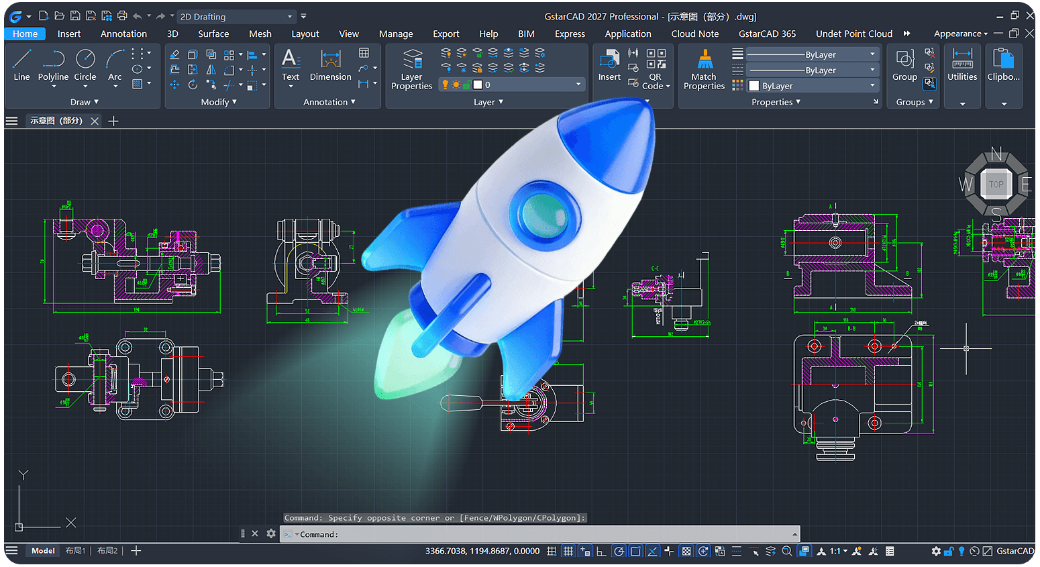Click the command line settings wrench
The height and width of the screenshot is (567, 1040).
click(271, 533)
